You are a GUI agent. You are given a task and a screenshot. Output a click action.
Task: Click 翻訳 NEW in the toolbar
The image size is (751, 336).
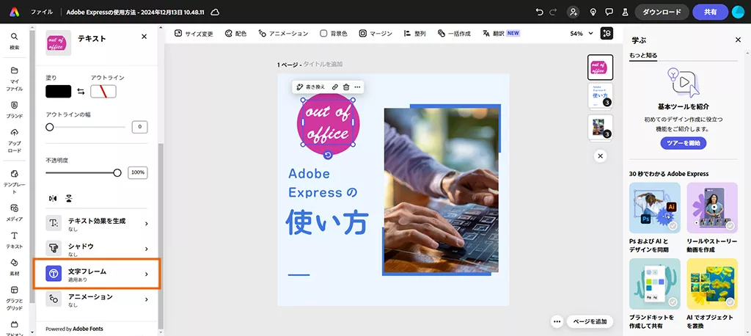tap(501, 34)
